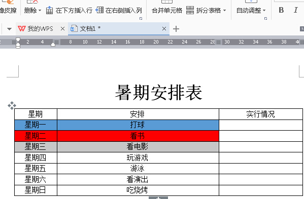Open the tab list dropdown arrow

coord(9,29)
